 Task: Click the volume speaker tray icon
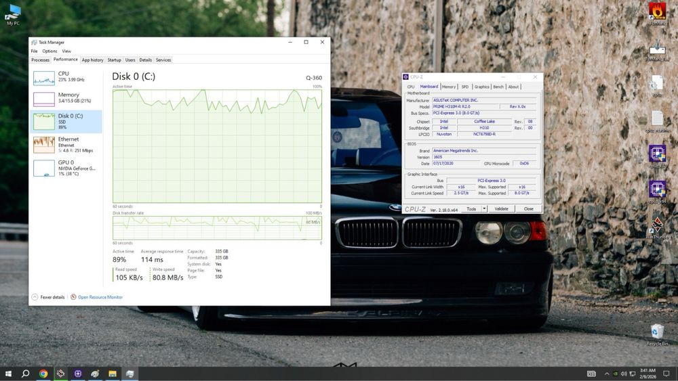tap(624, 374)
